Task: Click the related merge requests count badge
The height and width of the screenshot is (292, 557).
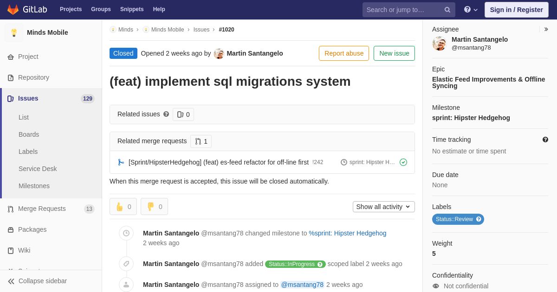Action: 201,141
